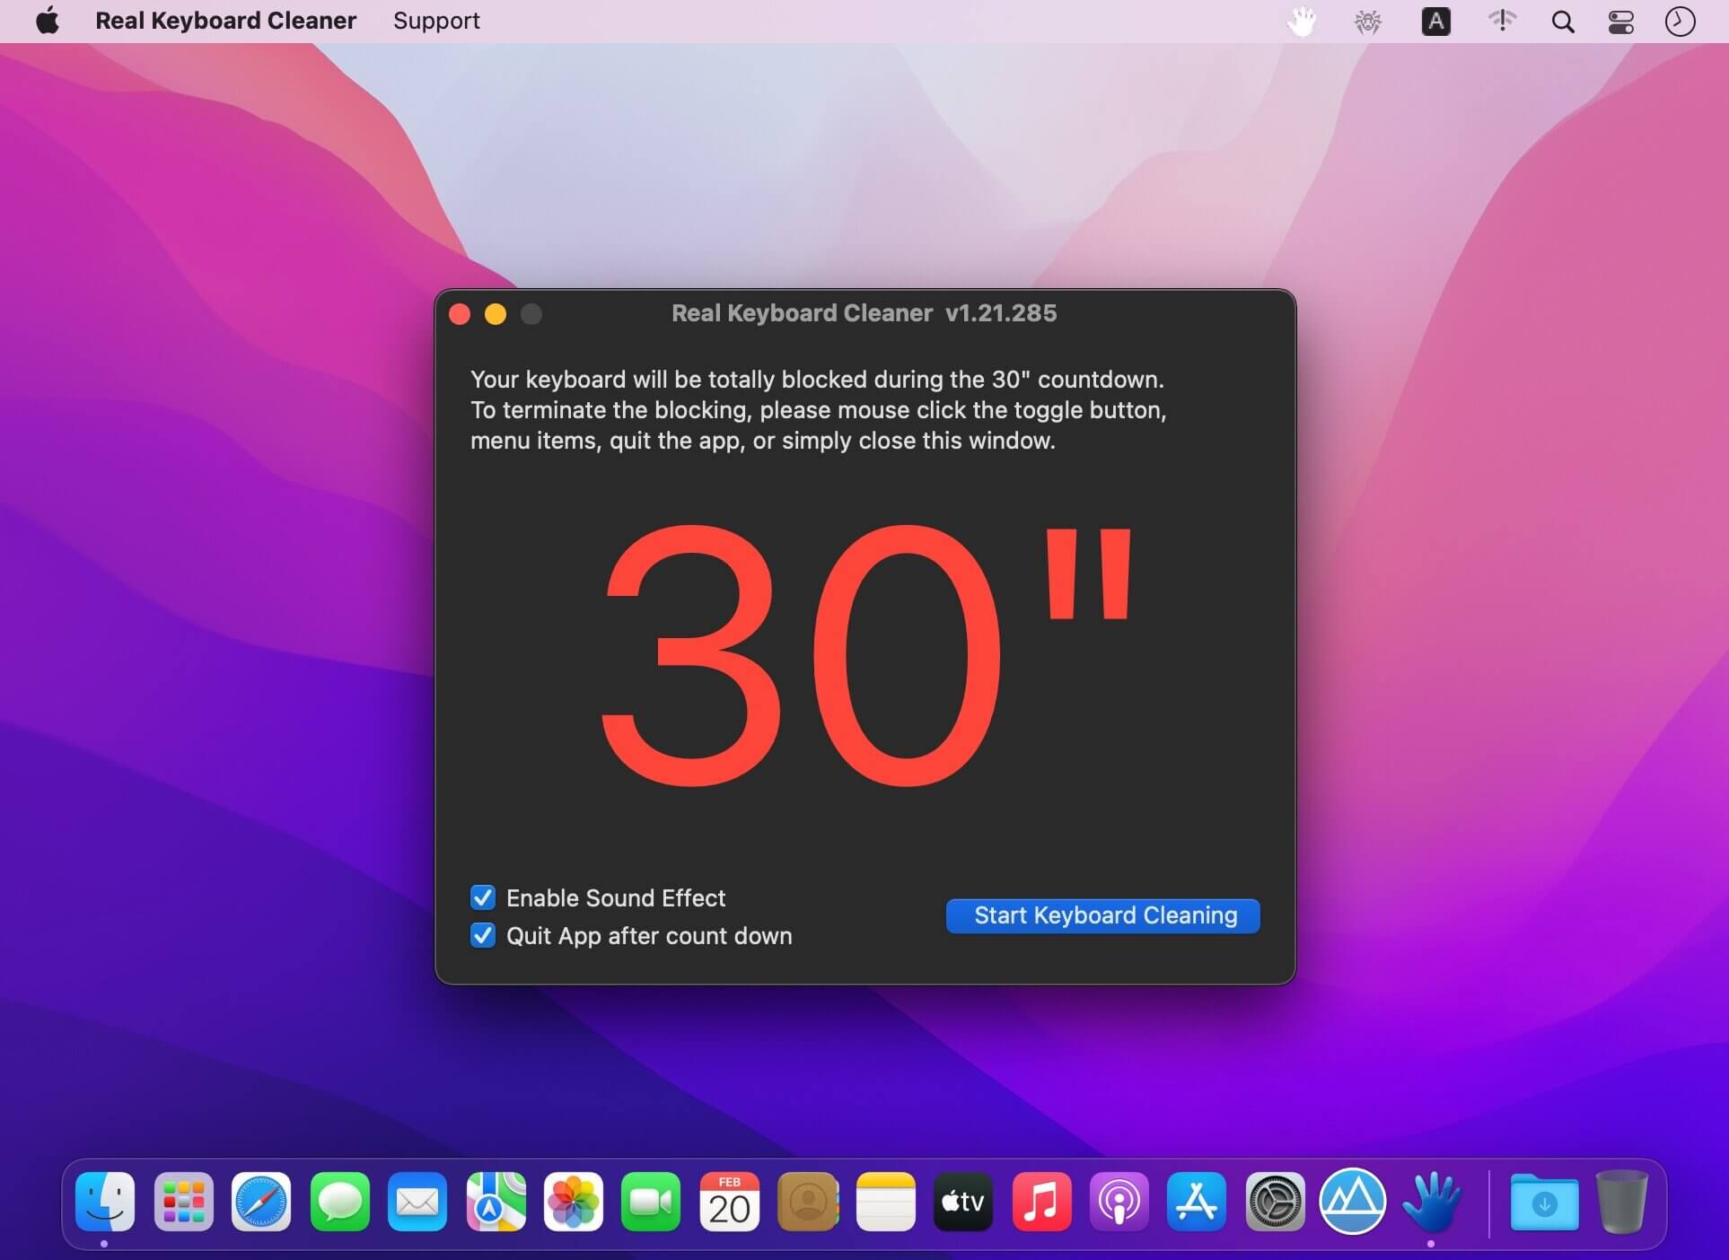
Task: Disable the Enable Sound Effect checkbox
Action: pos(483,897)
